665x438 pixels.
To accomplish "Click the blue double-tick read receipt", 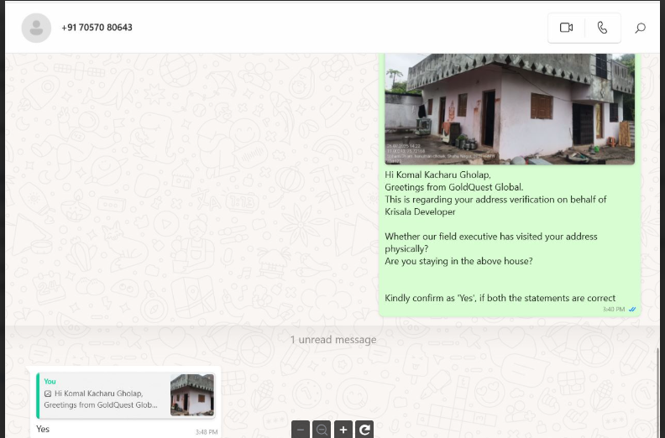I will [x=632, y=310].
